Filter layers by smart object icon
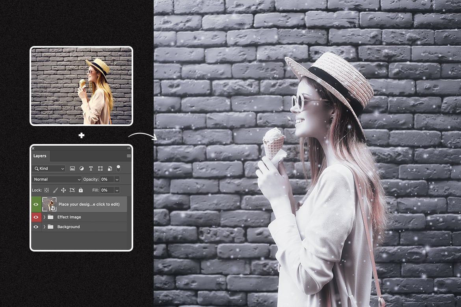Viewport: 461px width, 307px height. coord(110,168)
